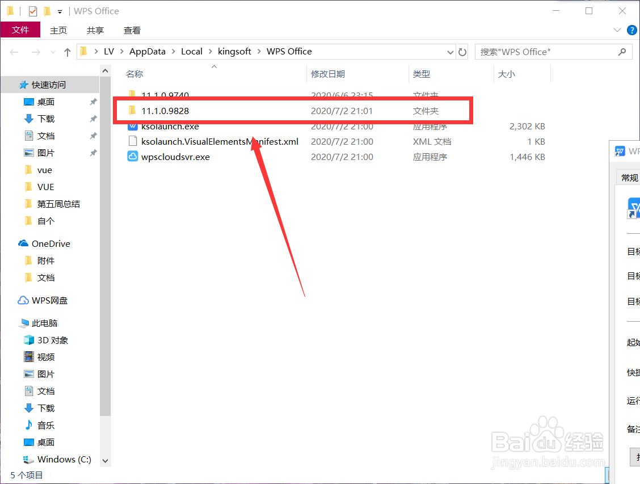Go forward to next folder

coord(36,52)
